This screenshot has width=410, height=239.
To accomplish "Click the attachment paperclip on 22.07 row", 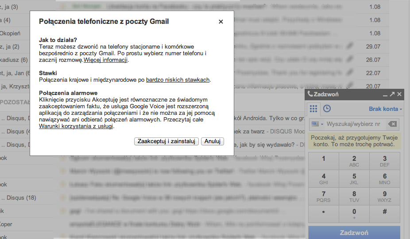I will (x=350, y=72).
